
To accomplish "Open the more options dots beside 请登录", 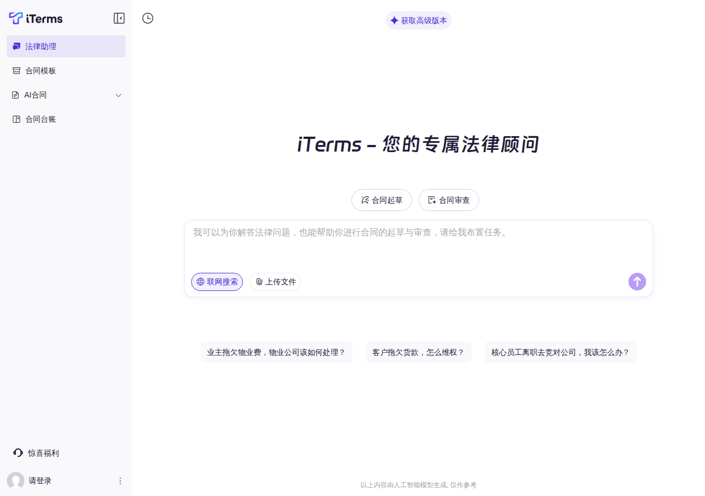I will (x=120, y=481).
